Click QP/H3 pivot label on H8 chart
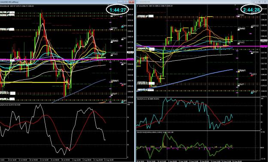 114,54
